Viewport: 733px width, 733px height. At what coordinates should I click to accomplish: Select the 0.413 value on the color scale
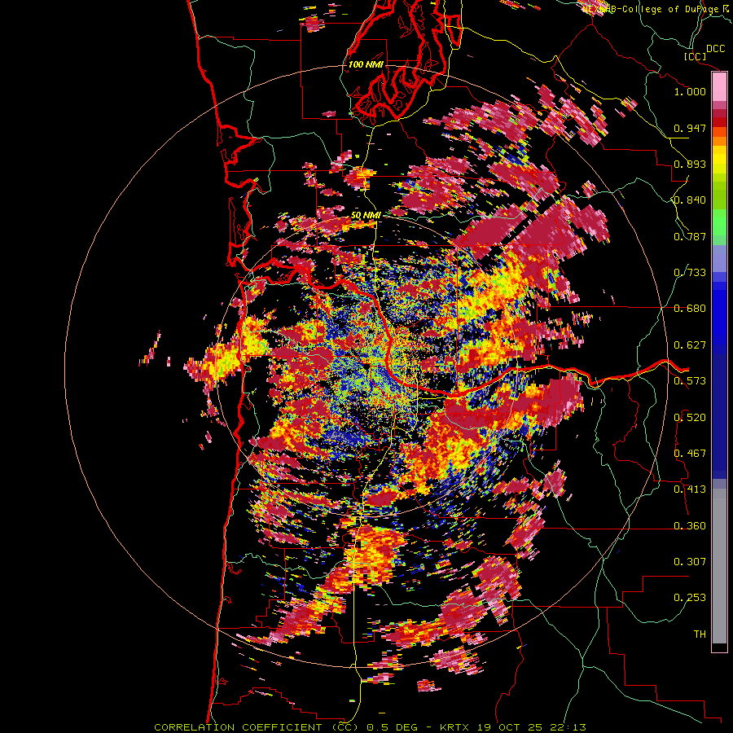(690, 489)
